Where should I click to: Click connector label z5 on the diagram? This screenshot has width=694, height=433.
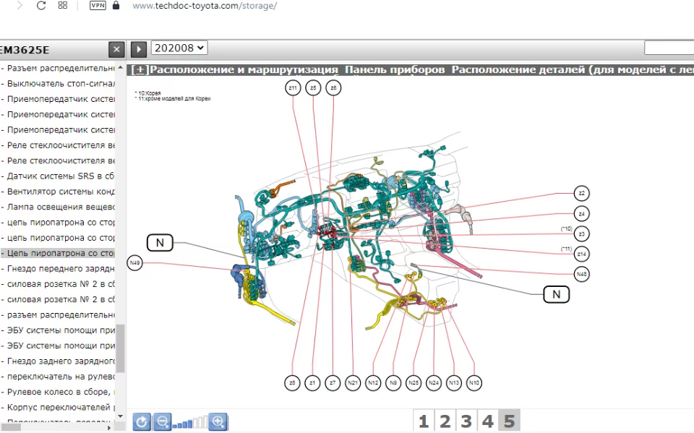point(313,88)
